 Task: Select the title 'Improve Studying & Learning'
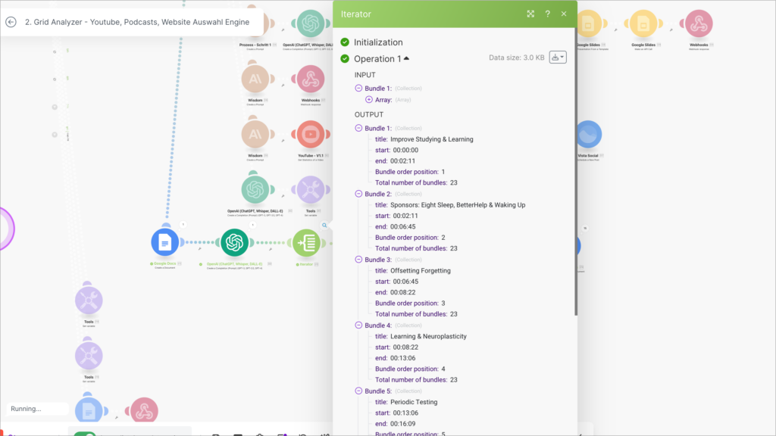pyautogui.click(x=431, y=139)
